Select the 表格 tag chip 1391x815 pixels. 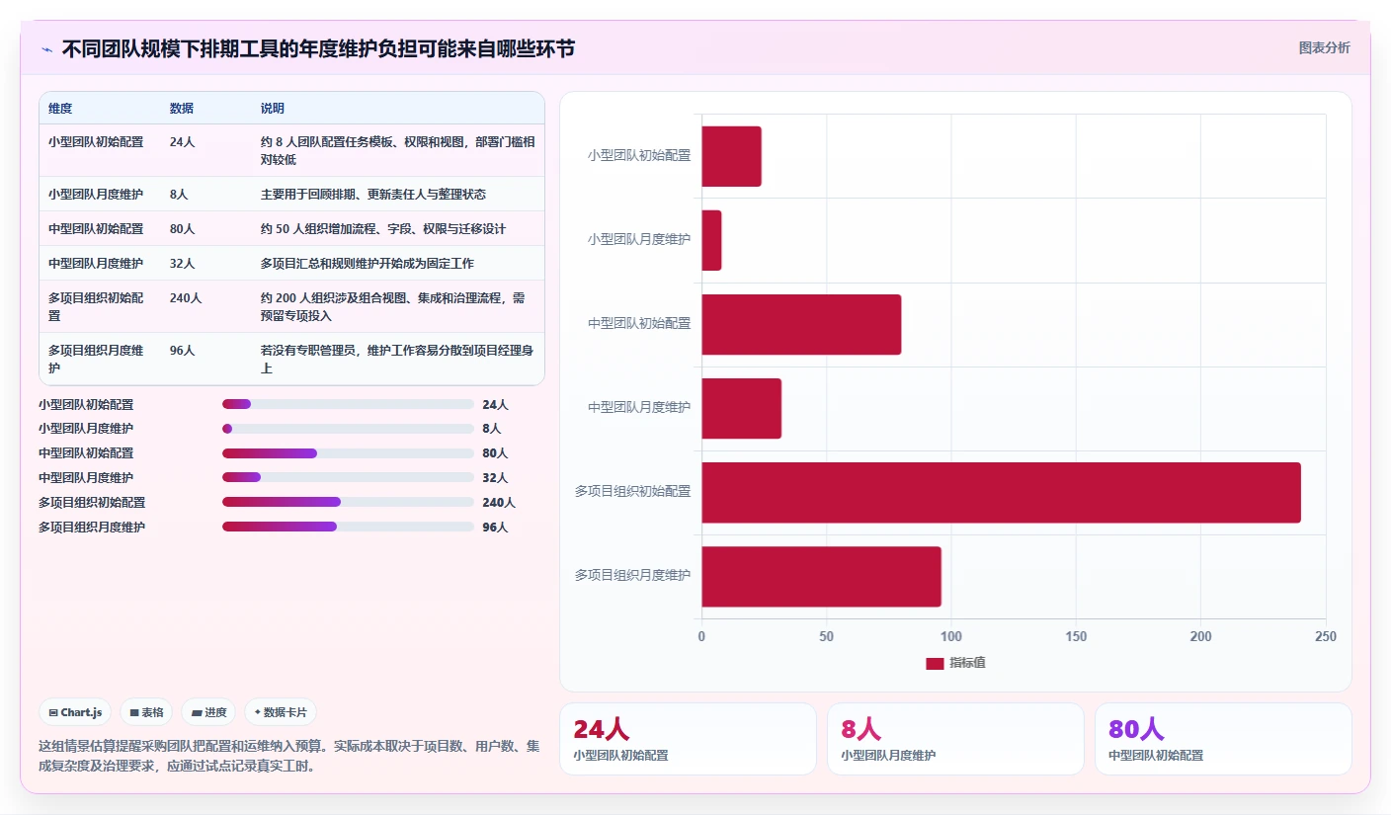(x=146, y=712)
